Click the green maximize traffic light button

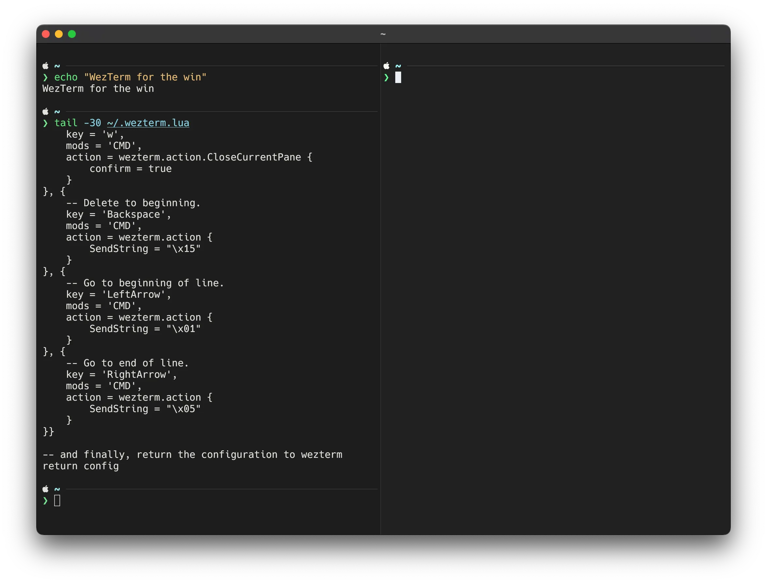tap(72, 34)
